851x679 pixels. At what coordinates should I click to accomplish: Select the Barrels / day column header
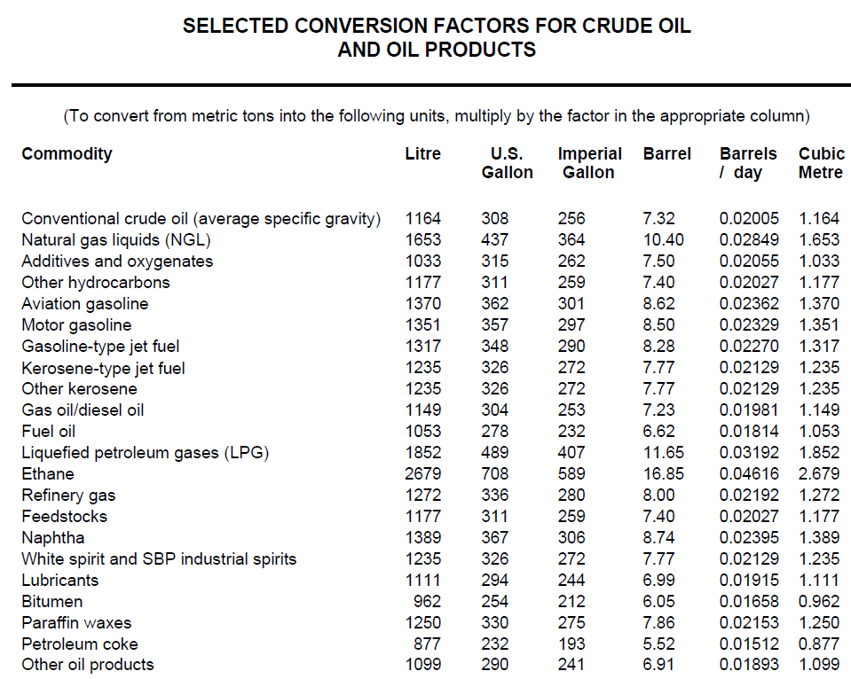coord(748,163)
